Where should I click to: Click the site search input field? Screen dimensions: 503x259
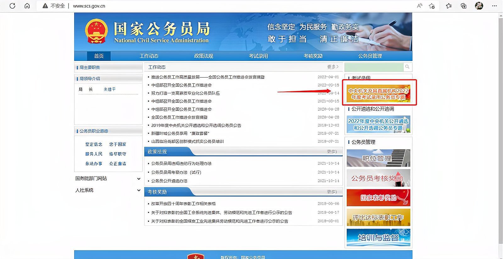pyautogui.click(x=374, y=67)
